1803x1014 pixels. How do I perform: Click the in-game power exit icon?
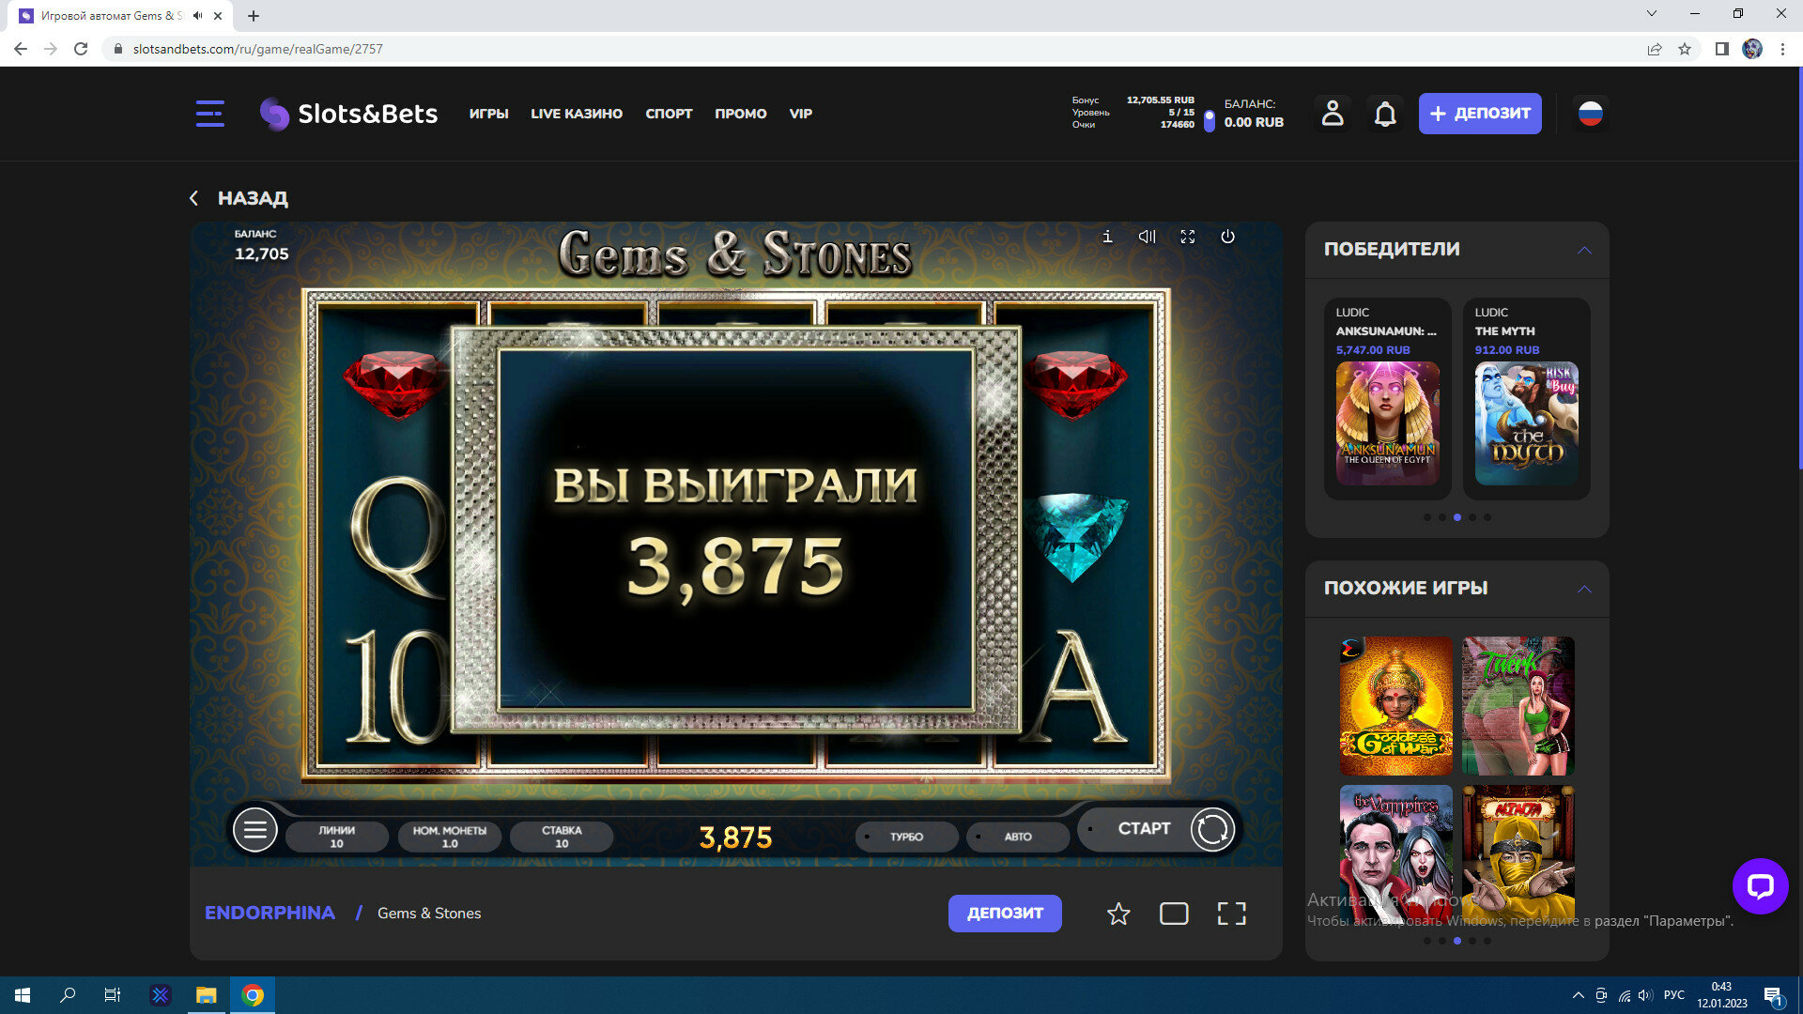coord(1227,237)
